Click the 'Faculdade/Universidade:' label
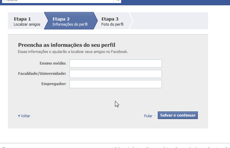Screen dimensions: 230x148 click(42, 74)
